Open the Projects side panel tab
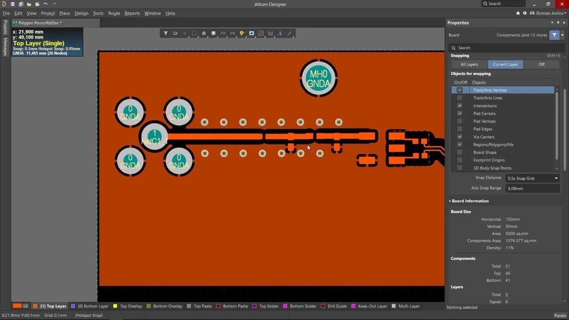Viewport: 569px width, 320px height. pos(5,27)
